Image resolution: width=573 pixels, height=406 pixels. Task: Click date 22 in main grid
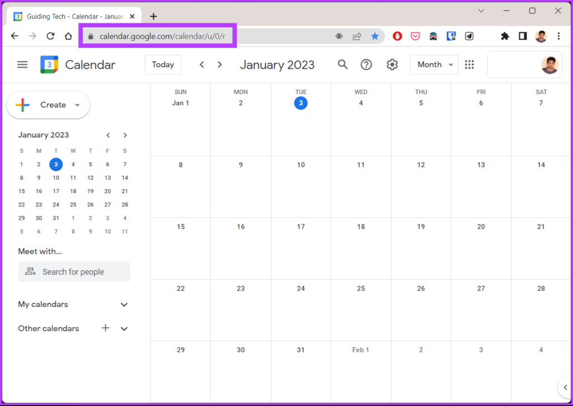point(181,288)
